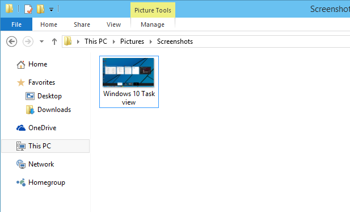This screenshot has width=350, height=212.
Task: Open the recent locations dropdown arrow
Action: tap(41, 41)
